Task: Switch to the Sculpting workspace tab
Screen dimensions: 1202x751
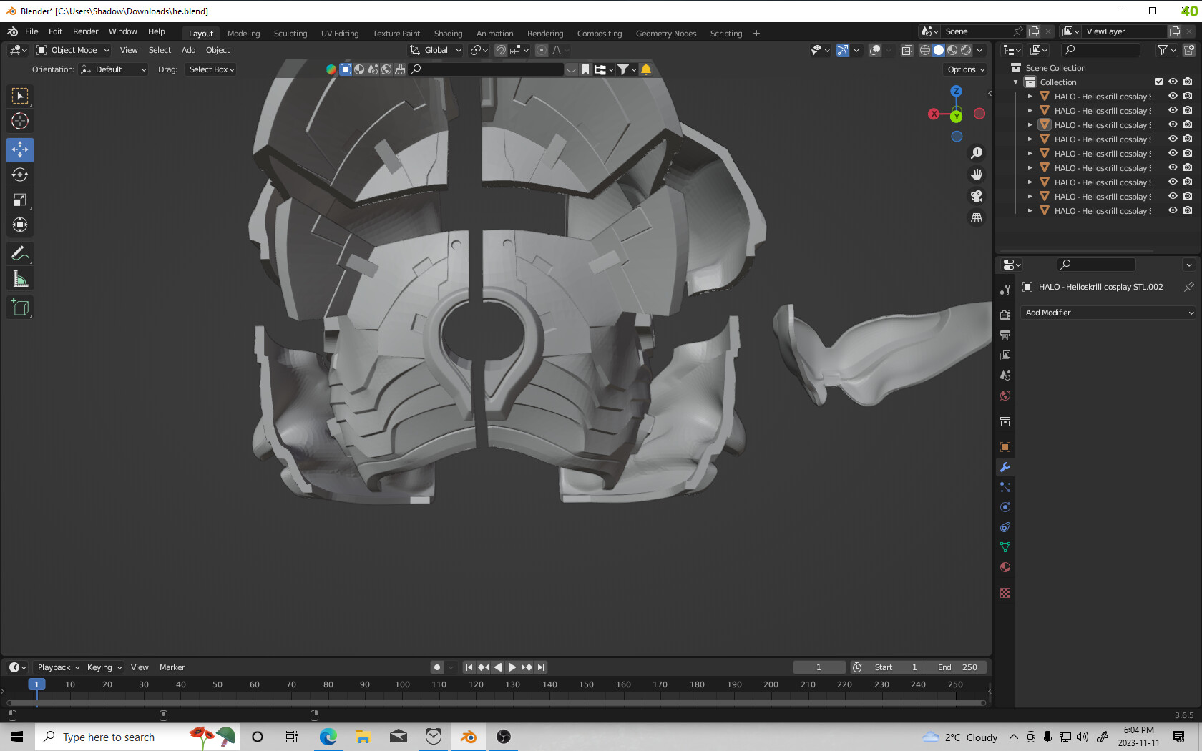Action: click(290, 34)
